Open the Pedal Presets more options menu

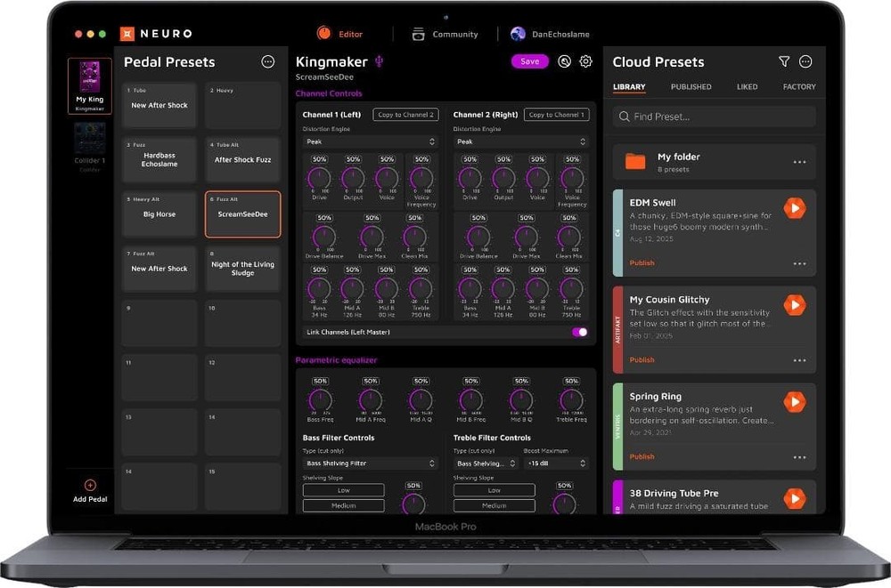[x=267, y=62]
